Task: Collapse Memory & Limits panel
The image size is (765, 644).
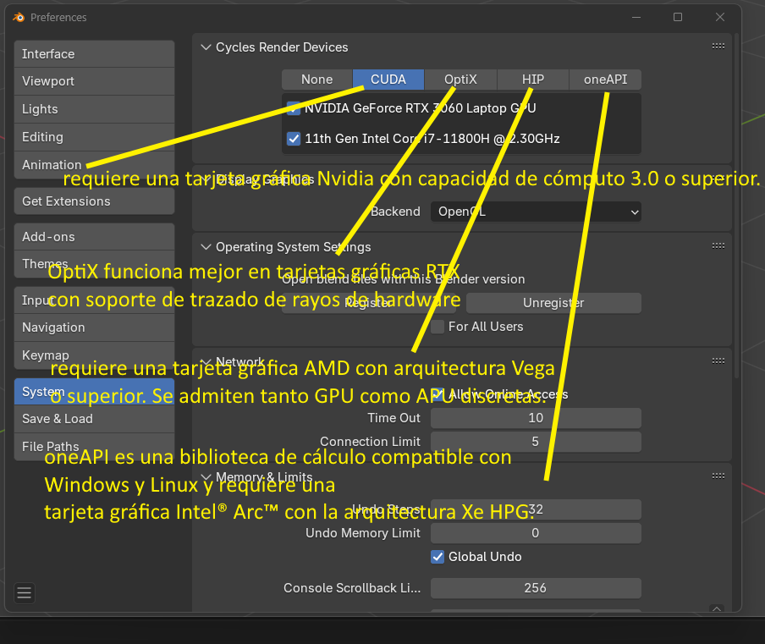Action: click(206, 476)
